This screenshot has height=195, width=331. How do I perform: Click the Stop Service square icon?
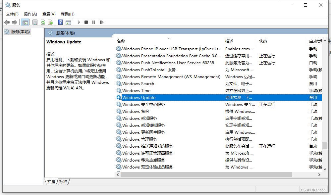point(86,22)
